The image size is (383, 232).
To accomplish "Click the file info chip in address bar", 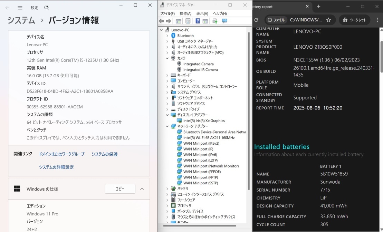I will [x=276, y=20].
